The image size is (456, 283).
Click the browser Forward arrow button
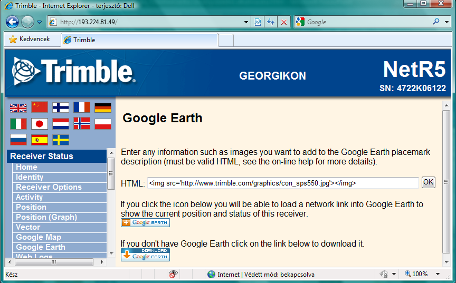27,22
